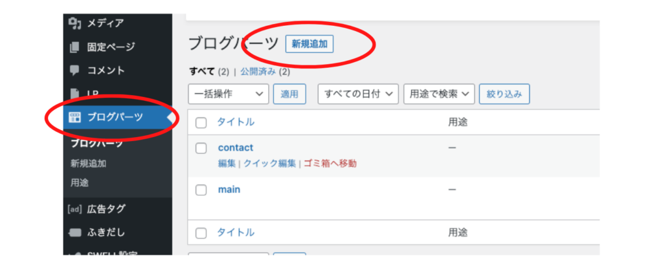Filter list by 公開済み
Screen dimensions: 663x269
(258, 72)
